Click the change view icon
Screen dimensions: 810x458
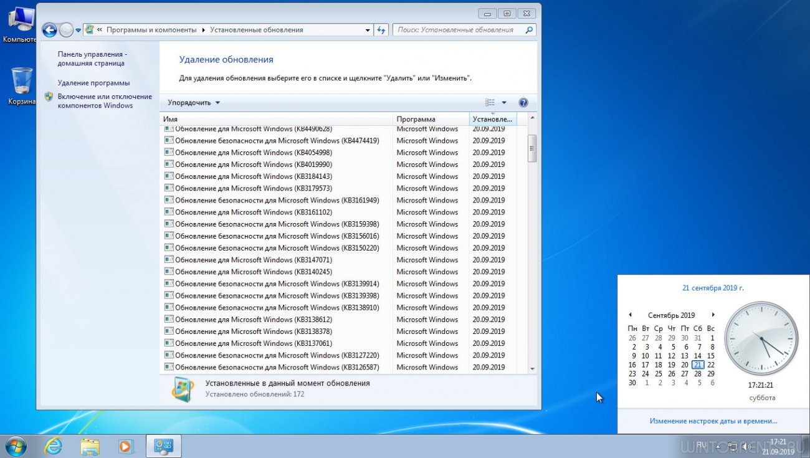pyautogui.click(x=490, y=103)
